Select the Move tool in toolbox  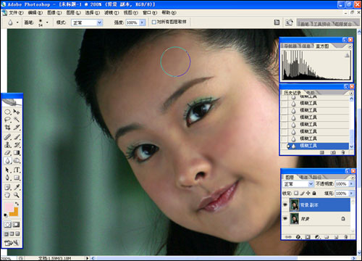click(17, 112)
